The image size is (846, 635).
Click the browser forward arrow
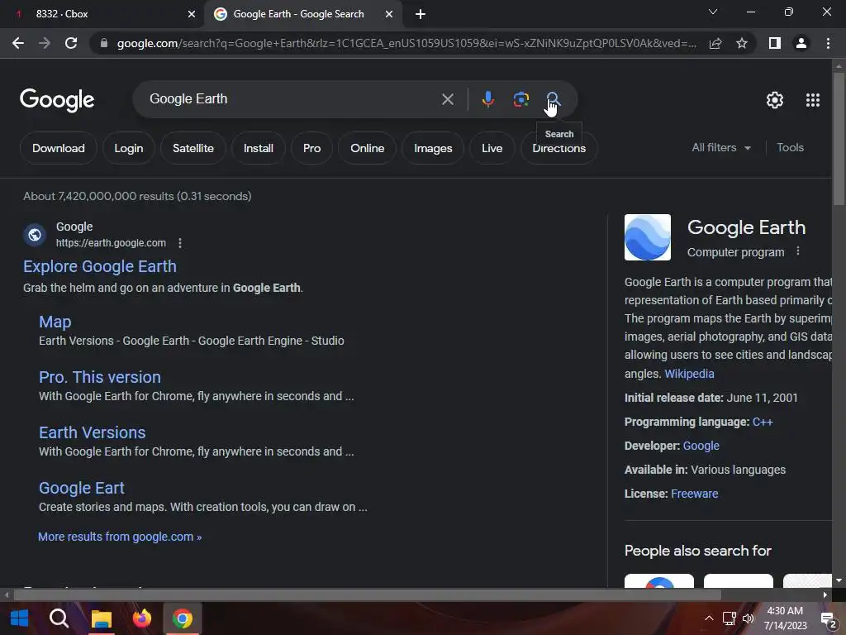(45, 43)
